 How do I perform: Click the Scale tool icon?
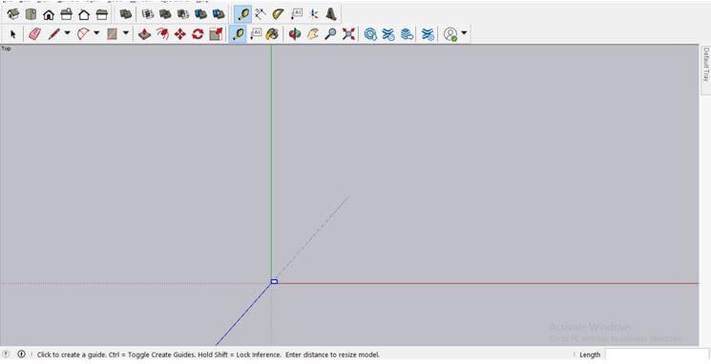click(x=217, y=34)
